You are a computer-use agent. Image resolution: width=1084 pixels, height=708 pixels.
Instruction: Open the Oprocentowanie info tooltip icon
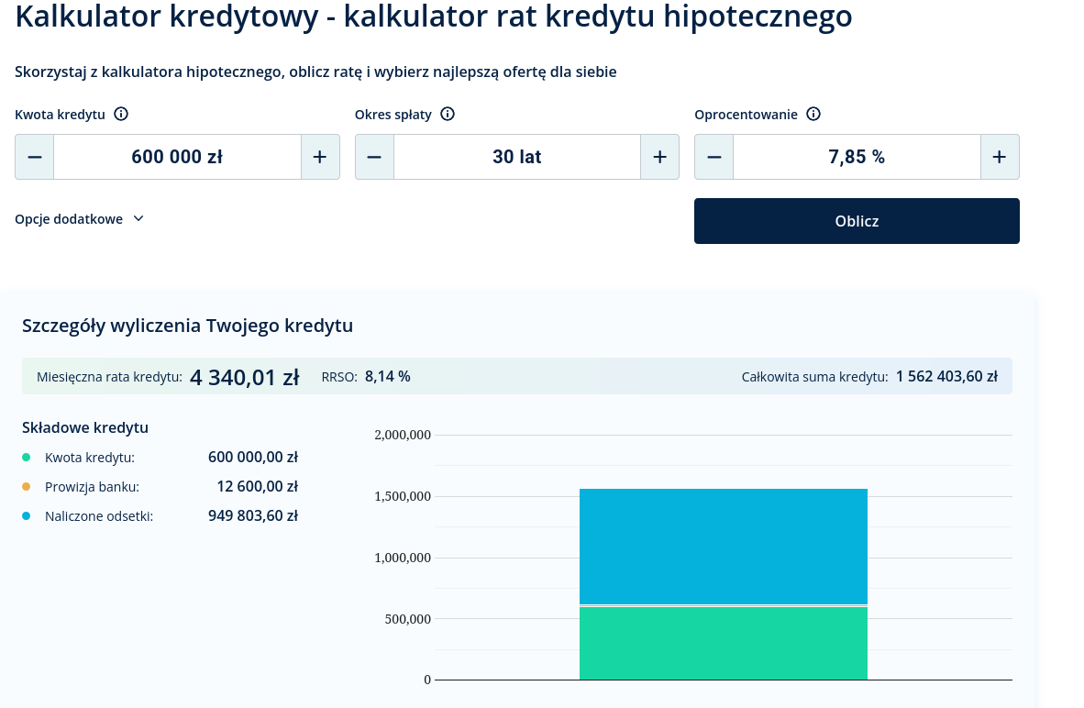813,115
